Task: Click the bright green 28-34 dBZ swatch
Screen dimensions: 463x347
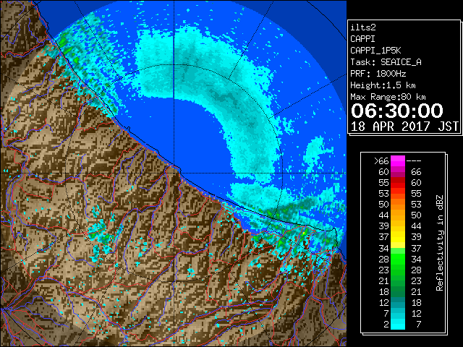Action: (398, 259)
